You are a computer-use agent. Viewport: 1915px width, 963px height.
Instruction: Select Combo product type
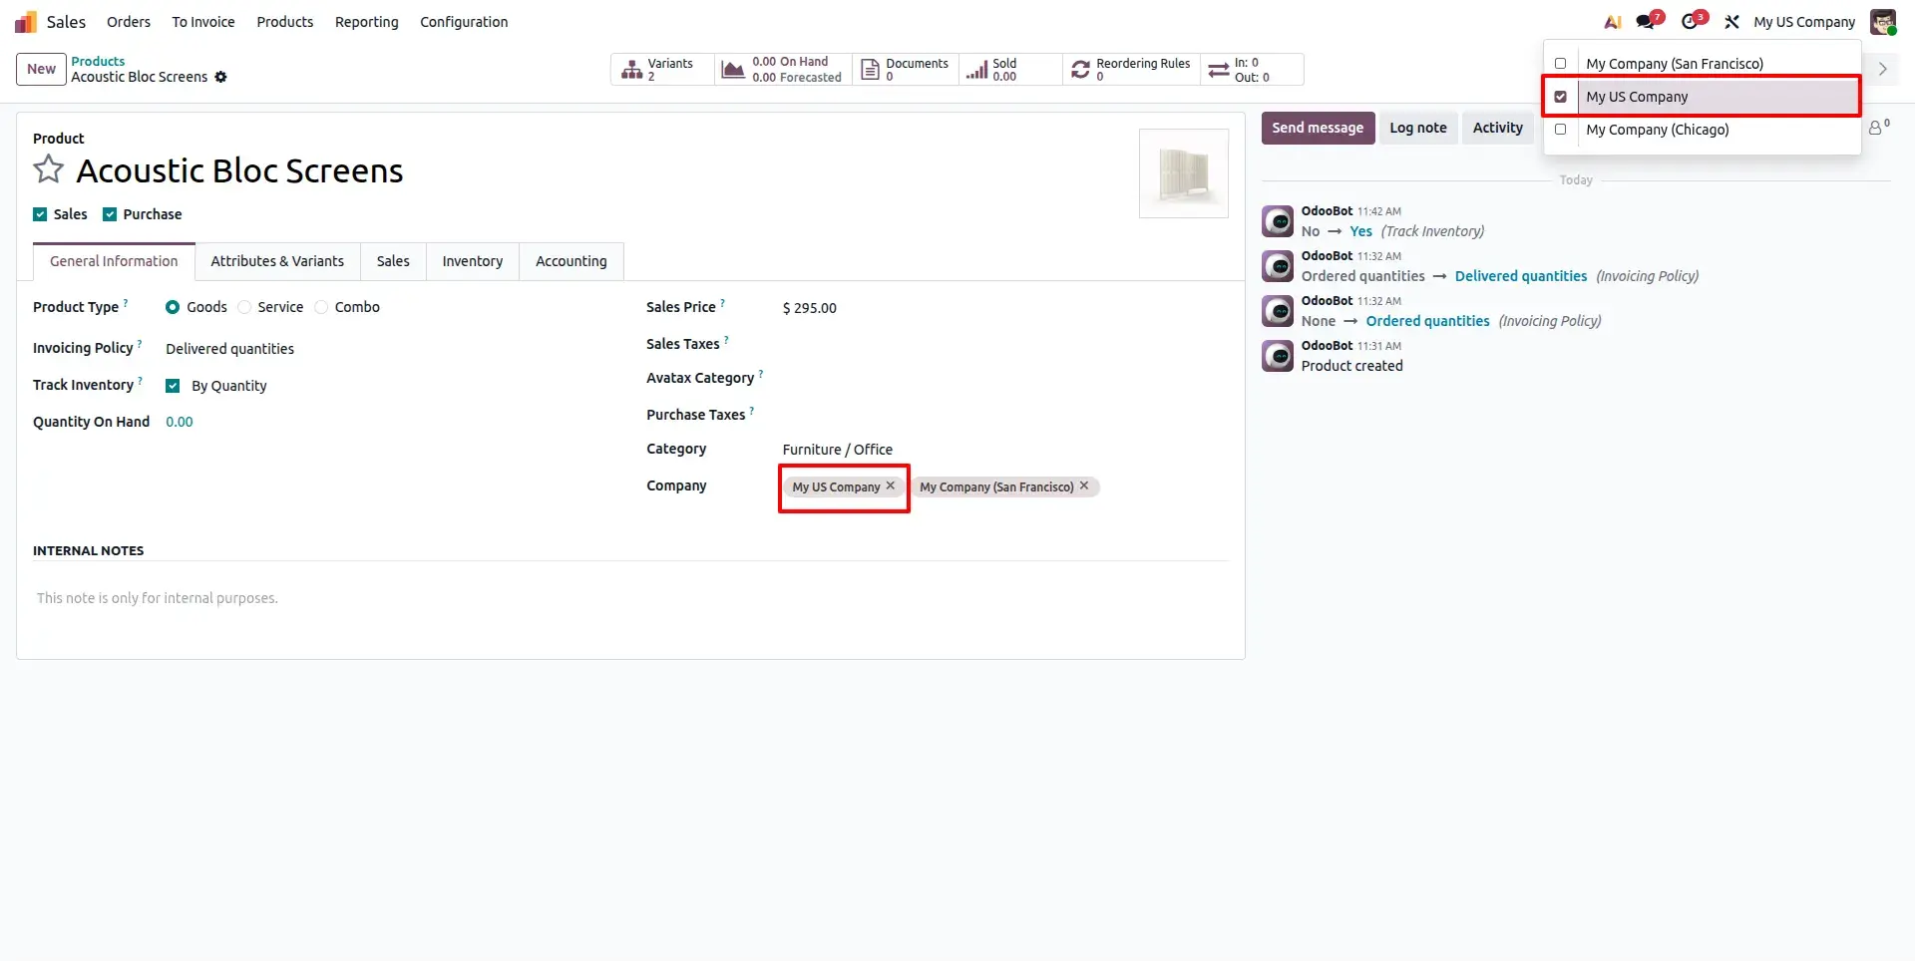(321, 307)
